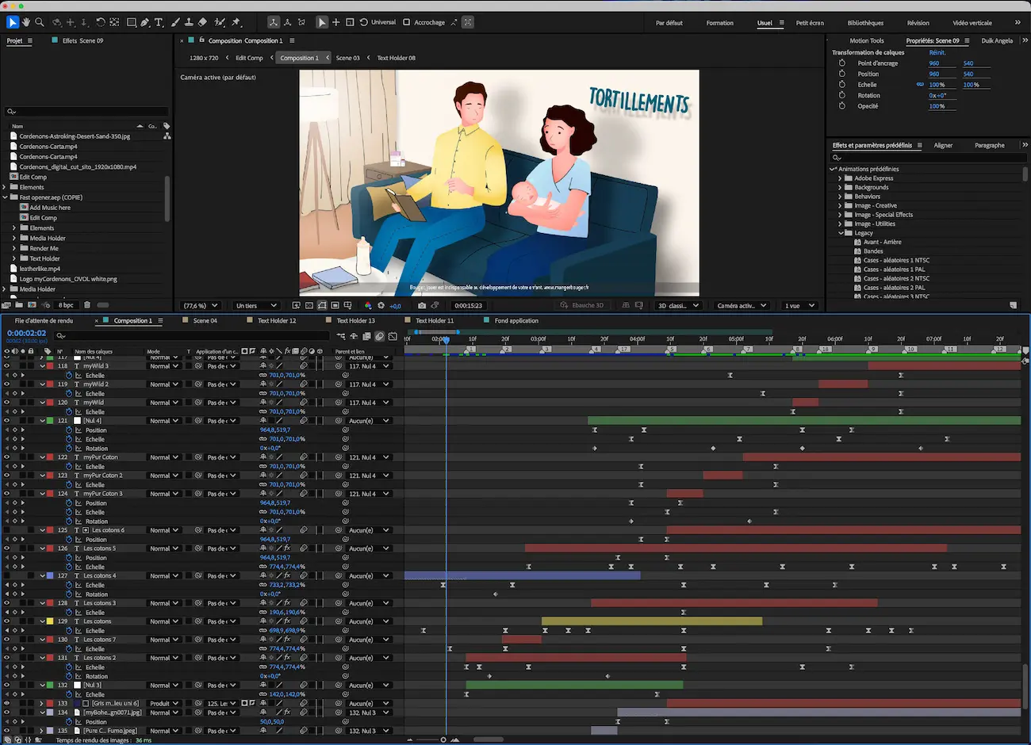This screenshot has height=745, width=1031.
Task: Click the Position stopwatch under Nul 4
Action: tap(69, 430)
